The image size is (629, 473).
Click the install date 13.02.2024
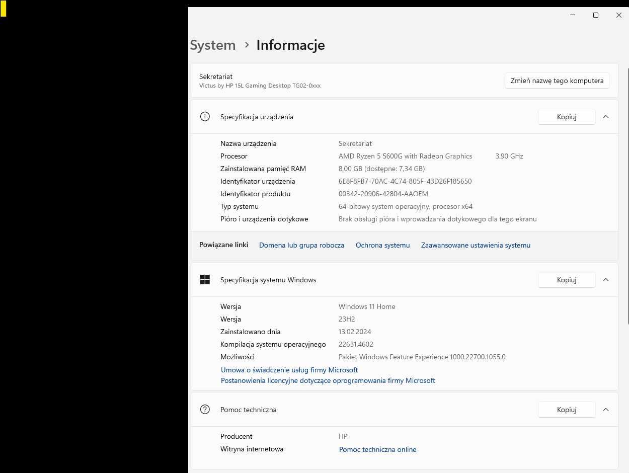pos(355,332)
